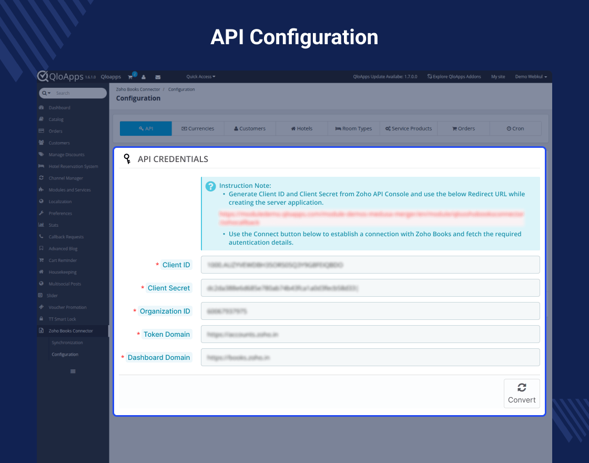Click the TT Smart Lock padlock icon
The width and height of the screenshot is (589, 463).
42,319
